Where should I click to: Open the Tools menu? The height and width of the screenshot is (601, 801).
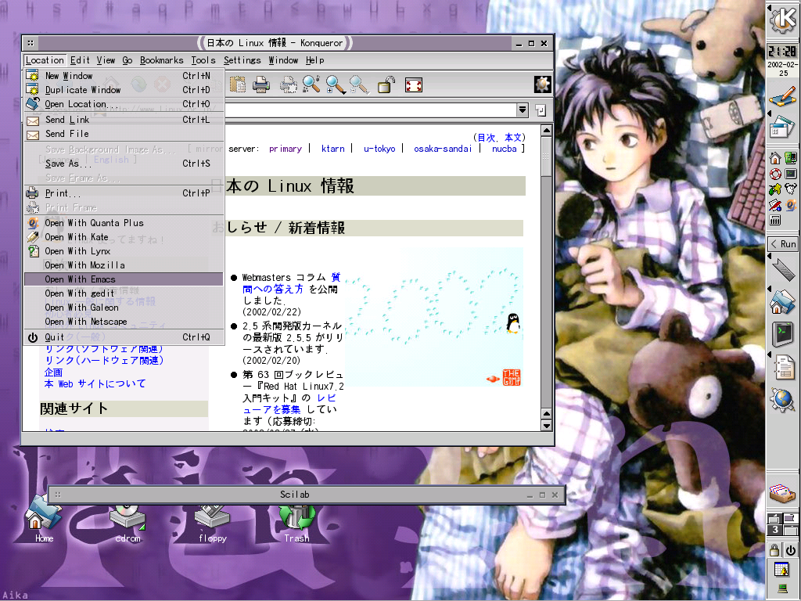tap(203, 60)
